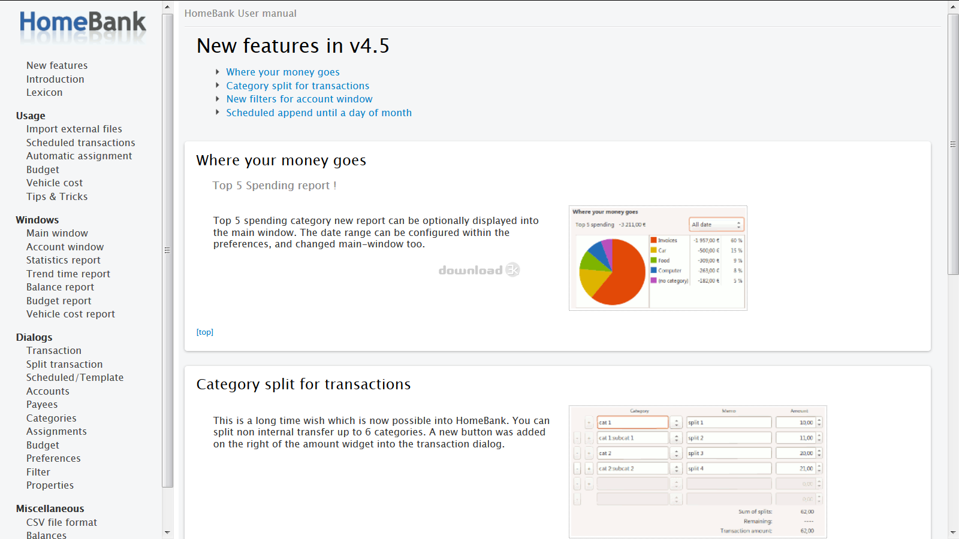
Task: Open Properties dialog page
Action: coord(50,485)
